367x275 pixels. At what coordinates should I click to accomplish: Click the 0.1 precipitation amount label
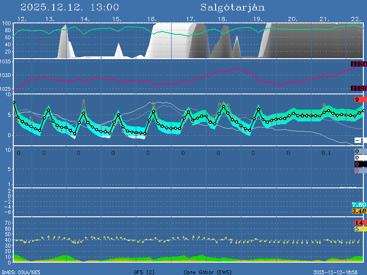tap(326, 153)
